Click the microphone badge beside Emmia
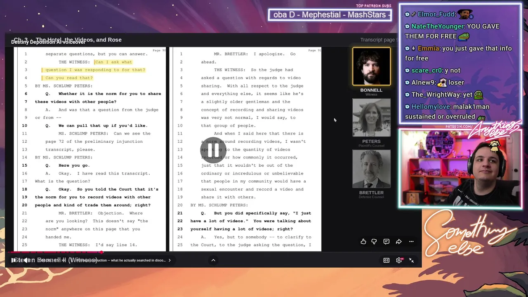 click(414, 49)
